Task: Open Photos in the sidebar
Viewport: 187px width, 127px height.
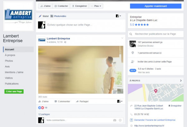Action: click(9, 61)
